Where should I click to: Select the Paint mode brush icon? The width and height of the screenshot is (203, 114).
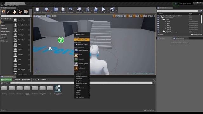click(x=9, y=12)
